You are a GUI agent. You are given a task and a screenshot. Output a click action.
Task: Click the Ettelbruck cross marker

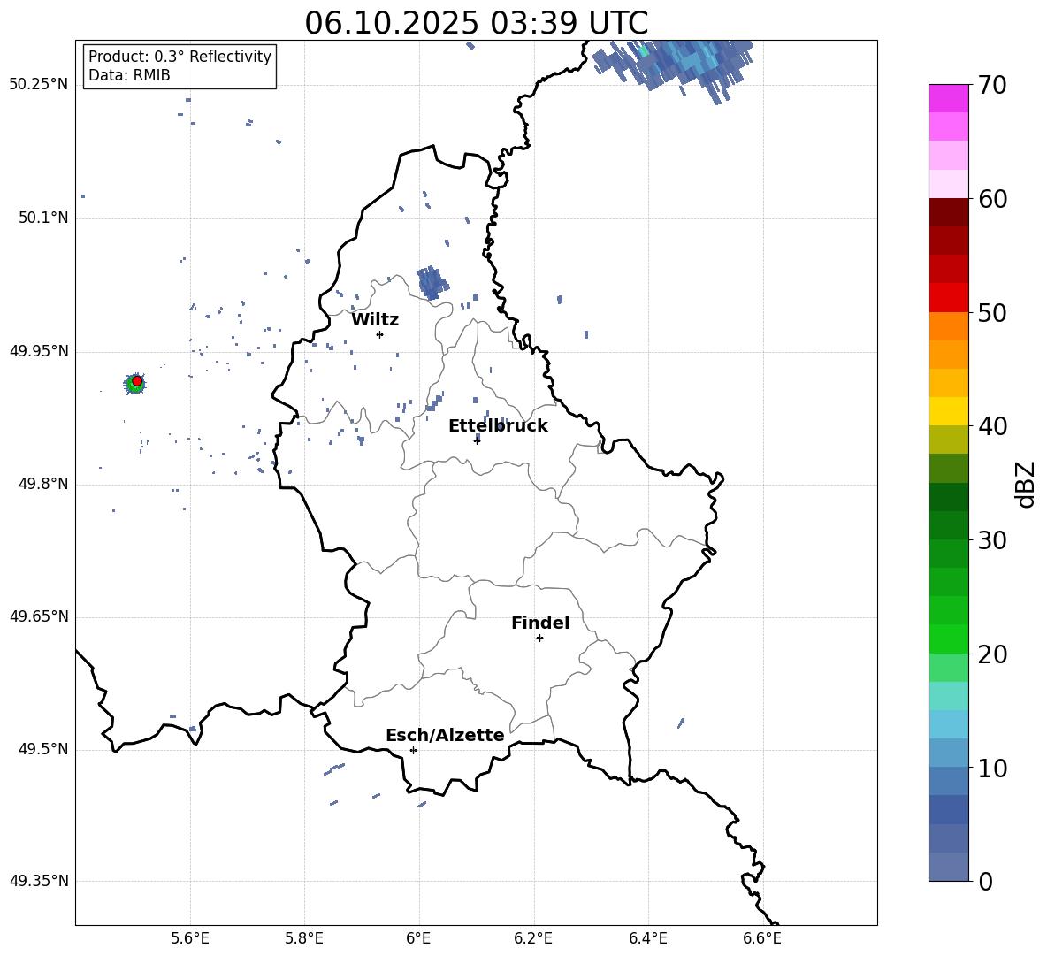pyautogui.click(x=477, y=440)
